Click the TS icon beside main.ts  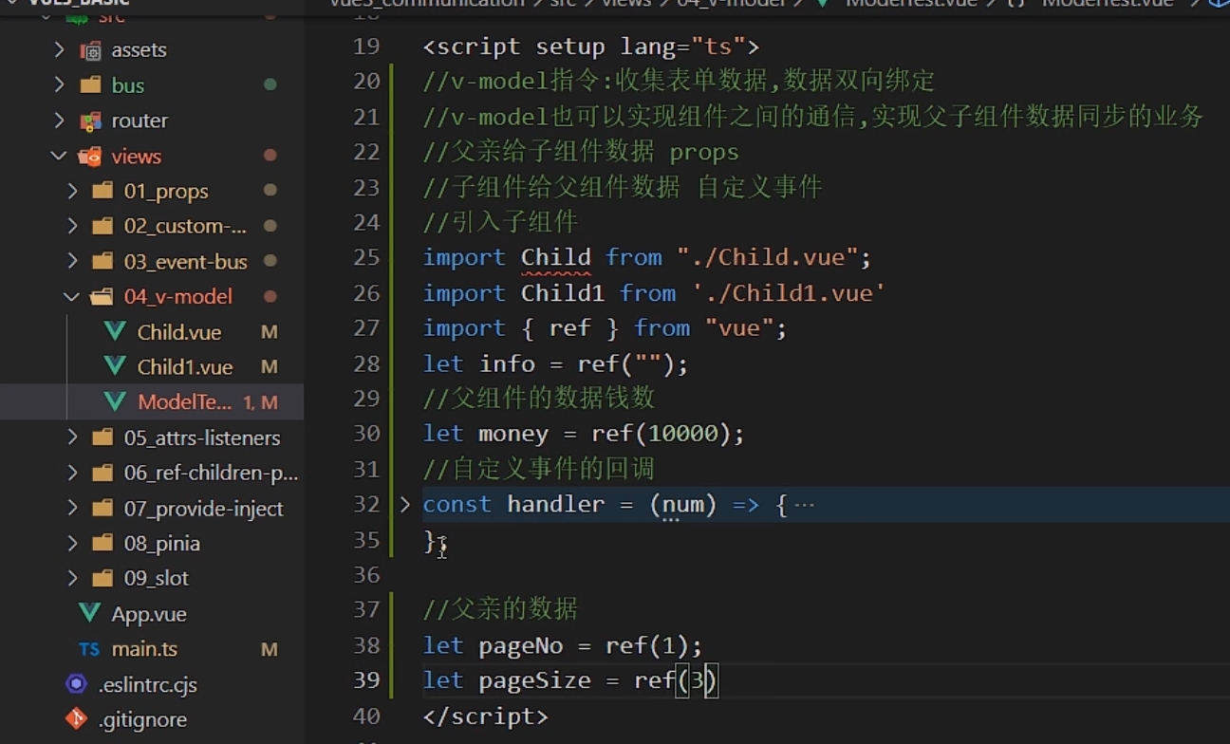point(90,649)
